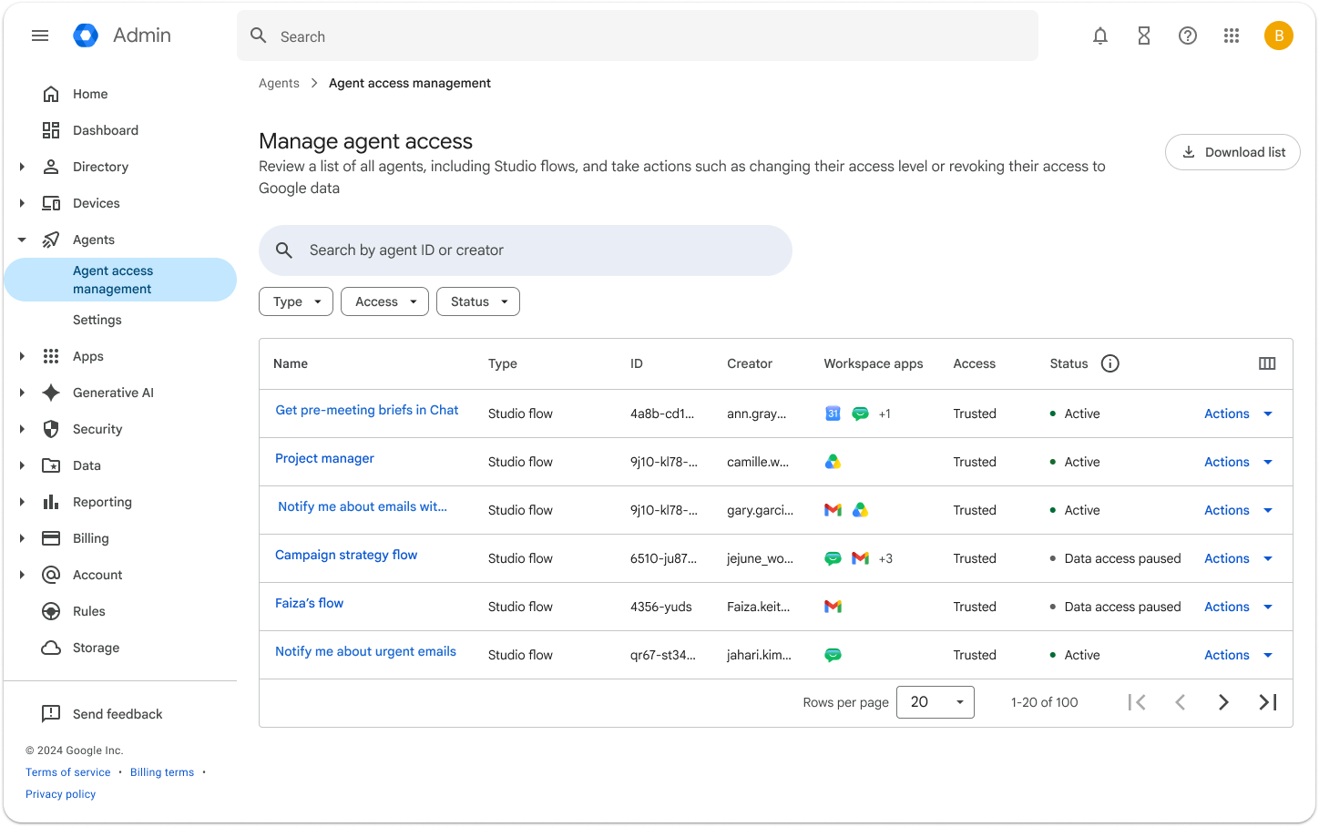Image resolution: width=1319 pixels, height=827 pixels.
Task: Go to the first page of results
Action: (1137, 702)
